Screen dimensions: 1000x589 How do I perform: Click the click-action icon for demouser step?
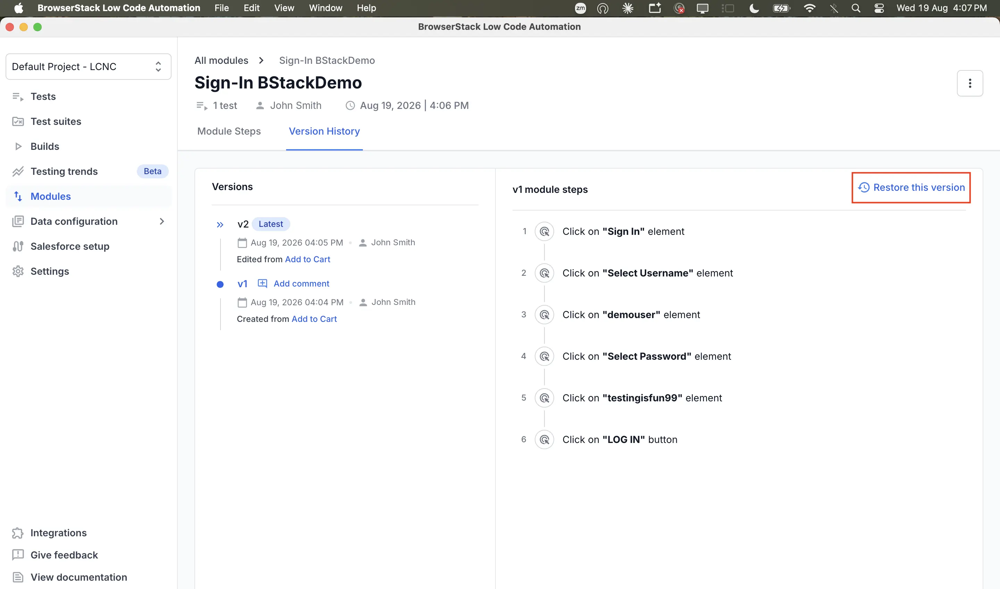(544, 315)
